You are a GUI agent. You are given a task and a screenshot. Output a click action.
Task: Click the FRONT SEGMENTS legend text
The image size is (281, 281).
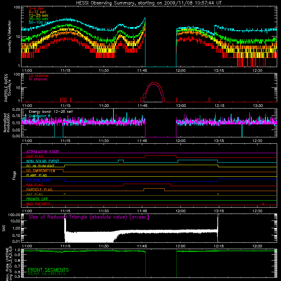tap(48, 270)
